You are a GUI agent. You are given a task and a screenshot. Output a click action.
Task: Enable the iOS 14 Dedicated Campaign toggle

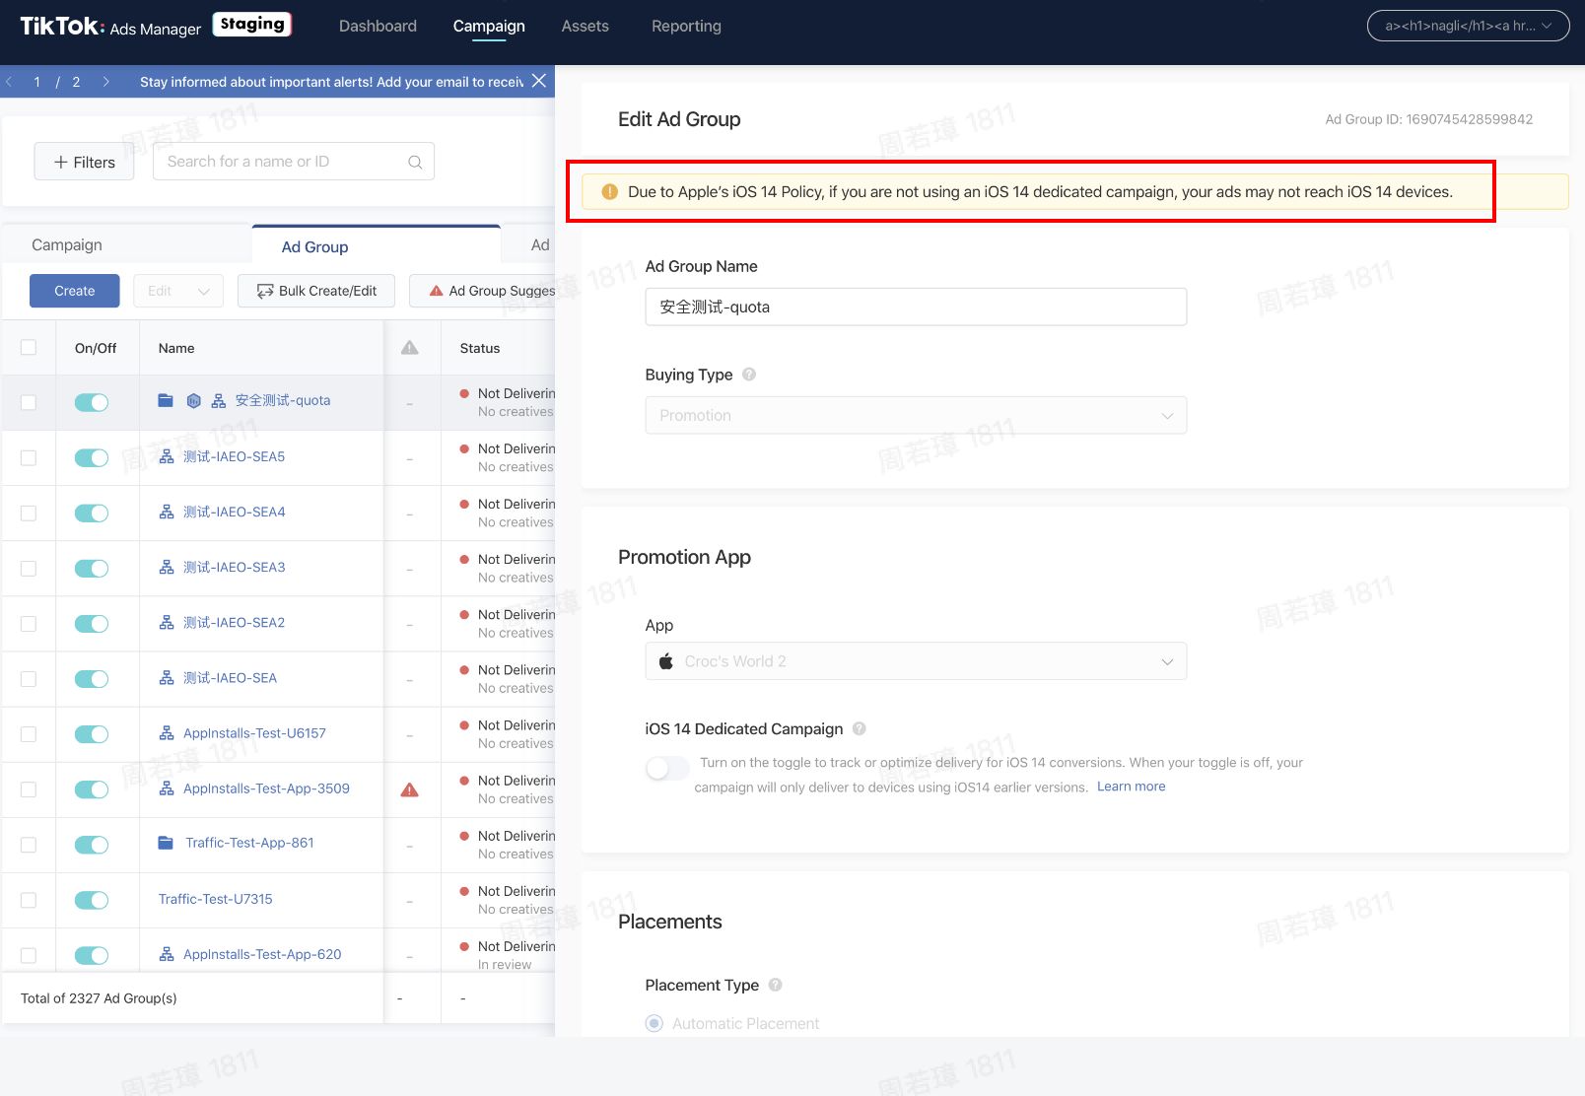tap(667, 768)
